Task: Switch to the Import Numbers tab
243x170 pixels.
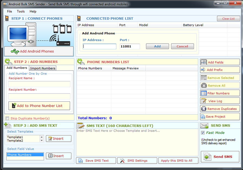Action: point(42,68)
